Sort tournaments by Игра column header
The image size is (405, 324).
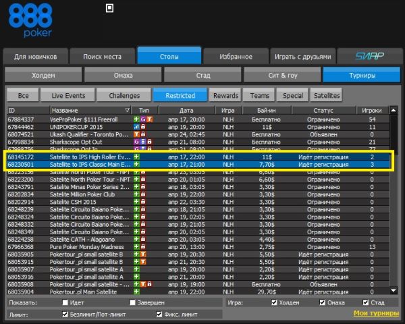tap(228, 110)
